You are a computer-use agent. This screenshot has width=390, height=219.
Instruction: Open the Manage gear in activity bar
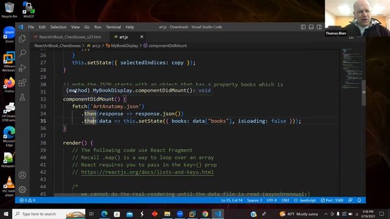pos(23,190)
